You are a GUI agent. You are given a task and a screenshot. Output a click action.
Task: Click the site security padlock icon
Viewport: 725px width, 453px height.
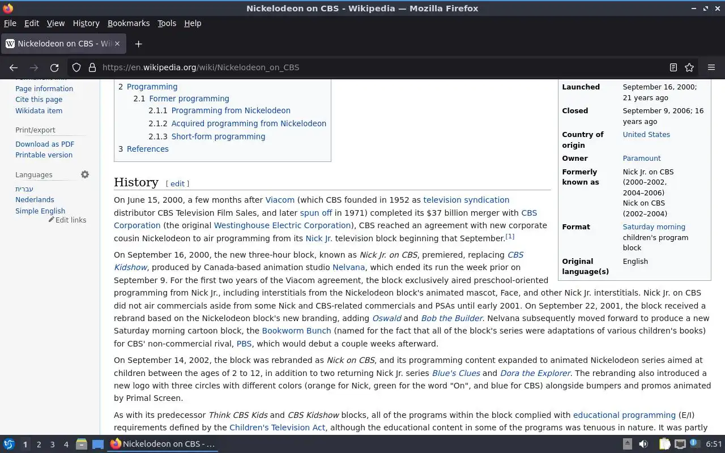(92, 67)
